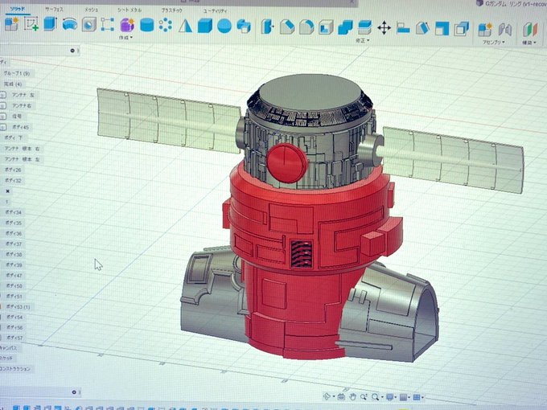Select the Box primitive tool
The height and width of the screenshot is (410, 547).
click(205, 27)
